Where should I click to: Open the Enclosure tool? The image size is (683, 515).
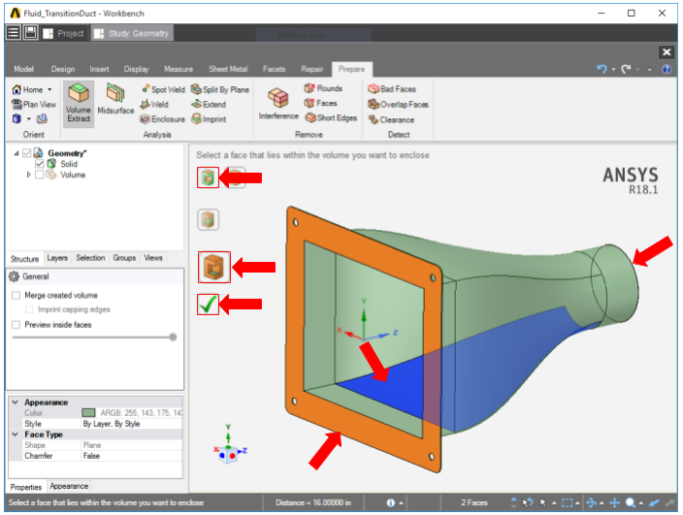162,119
